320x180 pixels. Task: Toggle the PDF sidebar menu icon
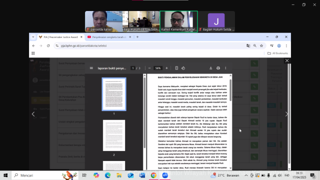[91, 68]
